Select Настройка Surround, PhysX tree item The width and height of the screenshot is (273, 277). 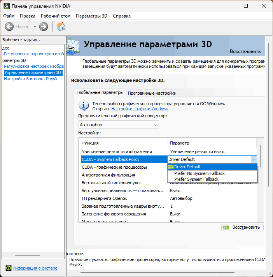(31, 79)
